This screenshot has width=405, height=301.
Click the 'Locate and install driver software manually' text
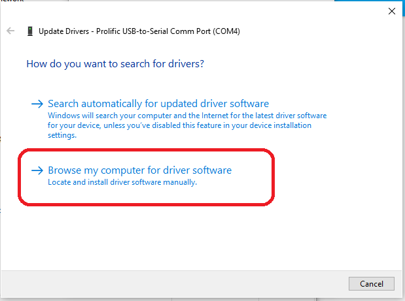[122, 182]
